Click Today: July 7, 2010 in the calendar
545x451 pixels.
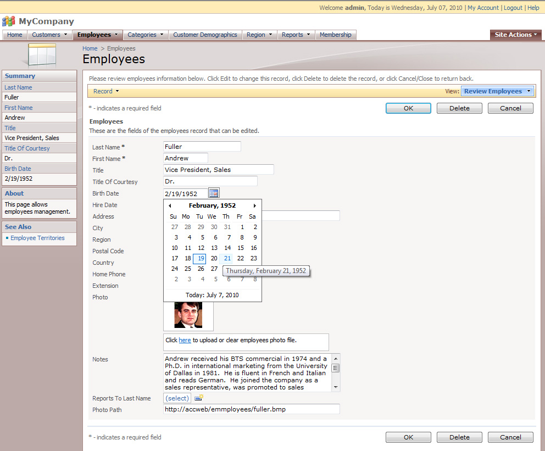(213, 295)
